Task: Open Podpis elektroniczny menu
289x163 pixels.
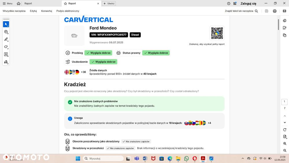Action: 68,11
